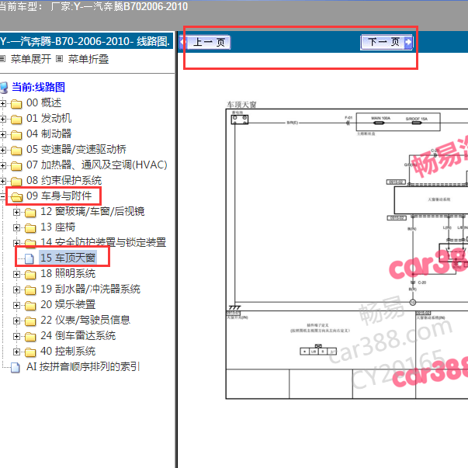Screen dimensions: 468x468
Task: Click folder icon of 12 窗玻璃
Action: 30,213
